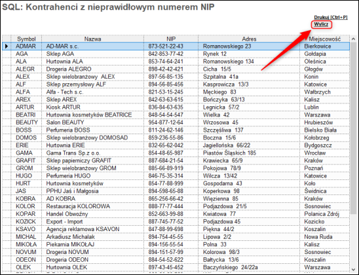
Task: Select the AD-MAR s.c. name cell
Action: tap(93, 46)
